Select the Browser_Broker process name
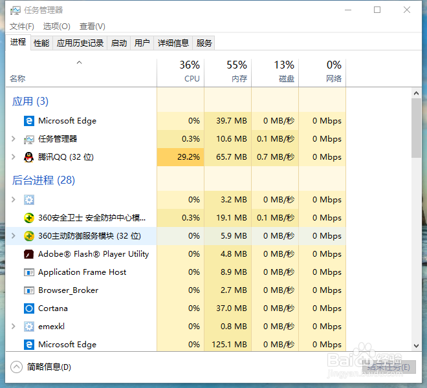The width and height of the screenshot is (427, 388). click(69, 290)
